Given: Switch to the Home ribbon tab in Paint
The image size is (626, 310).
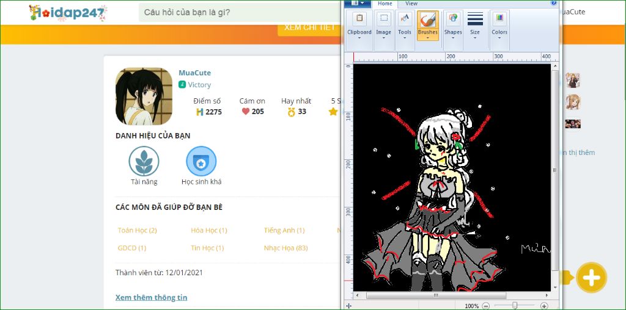Looking at the screenshot, I should click(385, 3).
